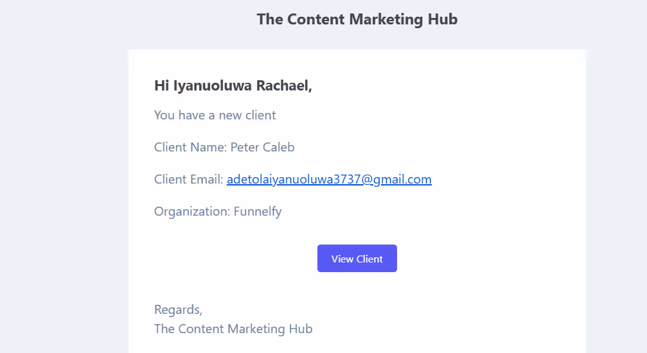This screenshot has height=353, width=647.
Task: Click the 'Client Email:' label
Action: 188,179
